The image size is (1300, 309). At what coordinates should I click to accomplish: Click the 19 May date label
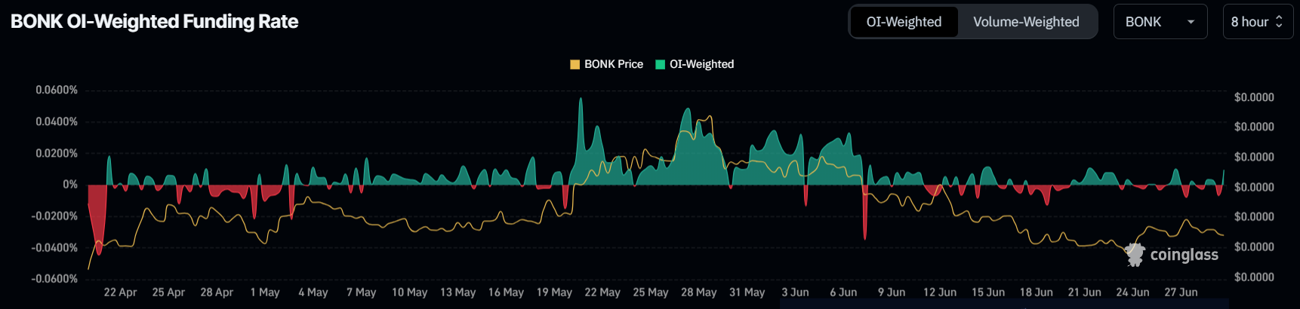click(554, 292)
